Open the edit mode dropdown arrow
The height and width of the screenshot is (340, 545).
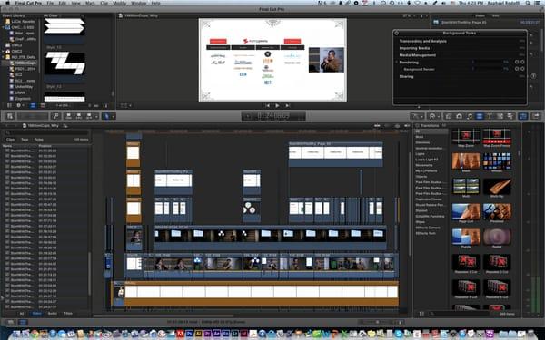point(96,116)
